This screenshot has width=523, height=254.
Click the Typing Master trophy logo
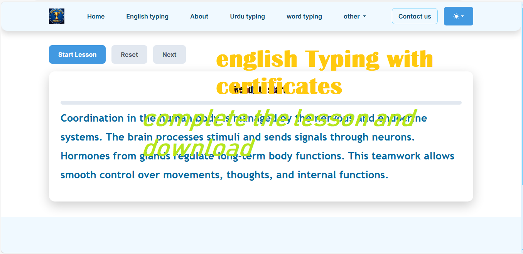(x=57, y=16)
